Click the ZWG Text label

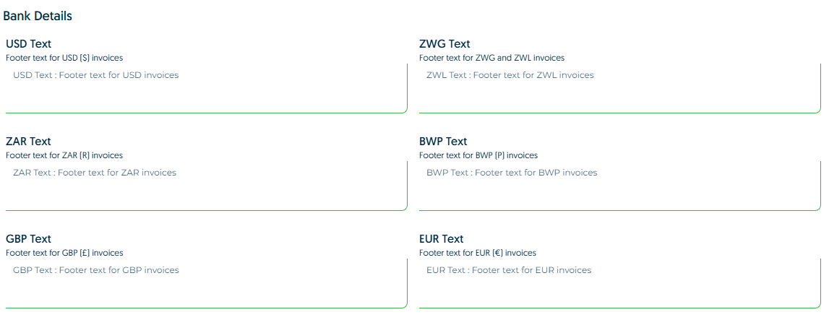[x=444, y=44]
